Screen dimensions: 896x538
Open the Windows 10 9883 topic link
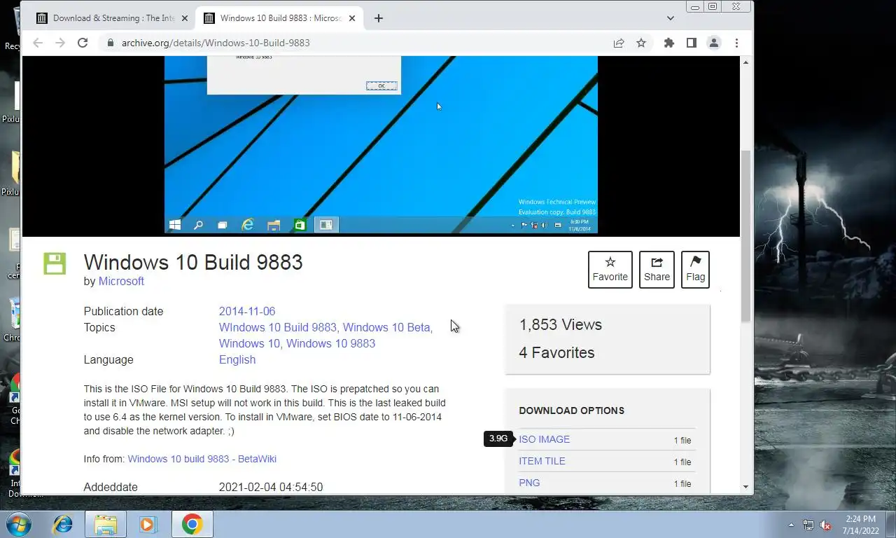pos(330,343)
